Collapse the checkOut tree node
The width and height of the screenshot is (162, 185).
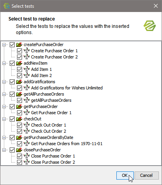[4, 119]
